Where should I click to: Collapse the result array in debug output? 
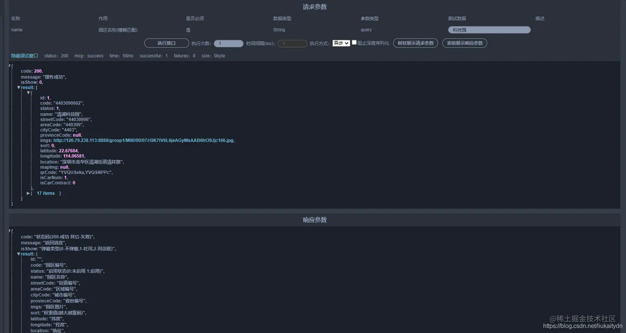click(19, 88)
